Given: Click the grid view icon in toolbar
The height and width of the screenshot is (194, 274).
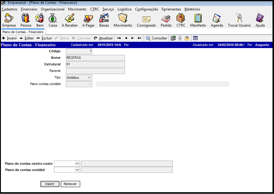Looking at the screenshot, I should pyautogui.click(x=196, y=38).
